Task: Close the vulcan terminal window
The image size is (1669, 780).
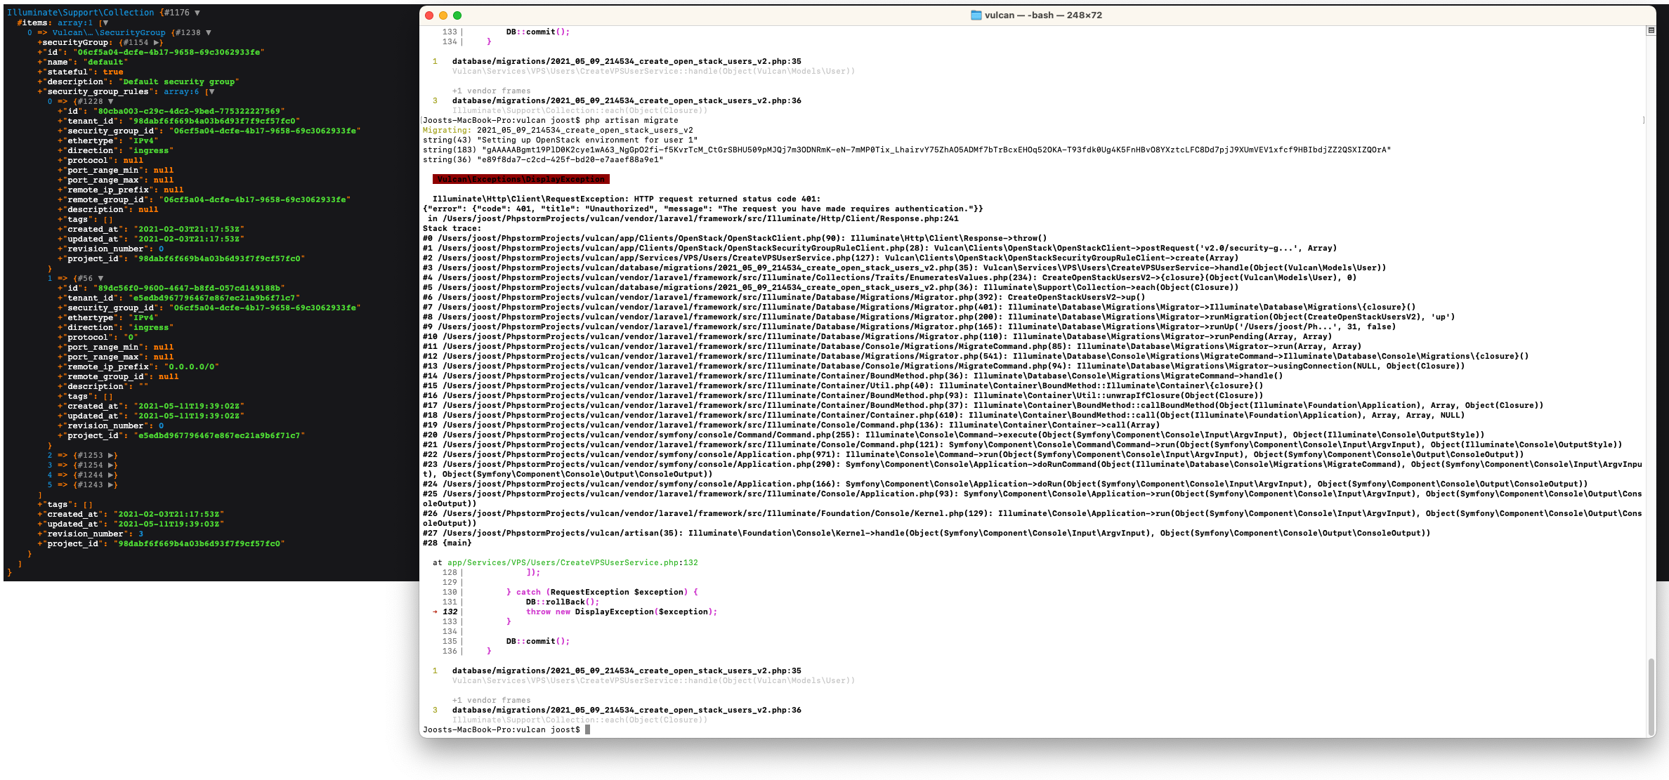Action: [429, 15]
